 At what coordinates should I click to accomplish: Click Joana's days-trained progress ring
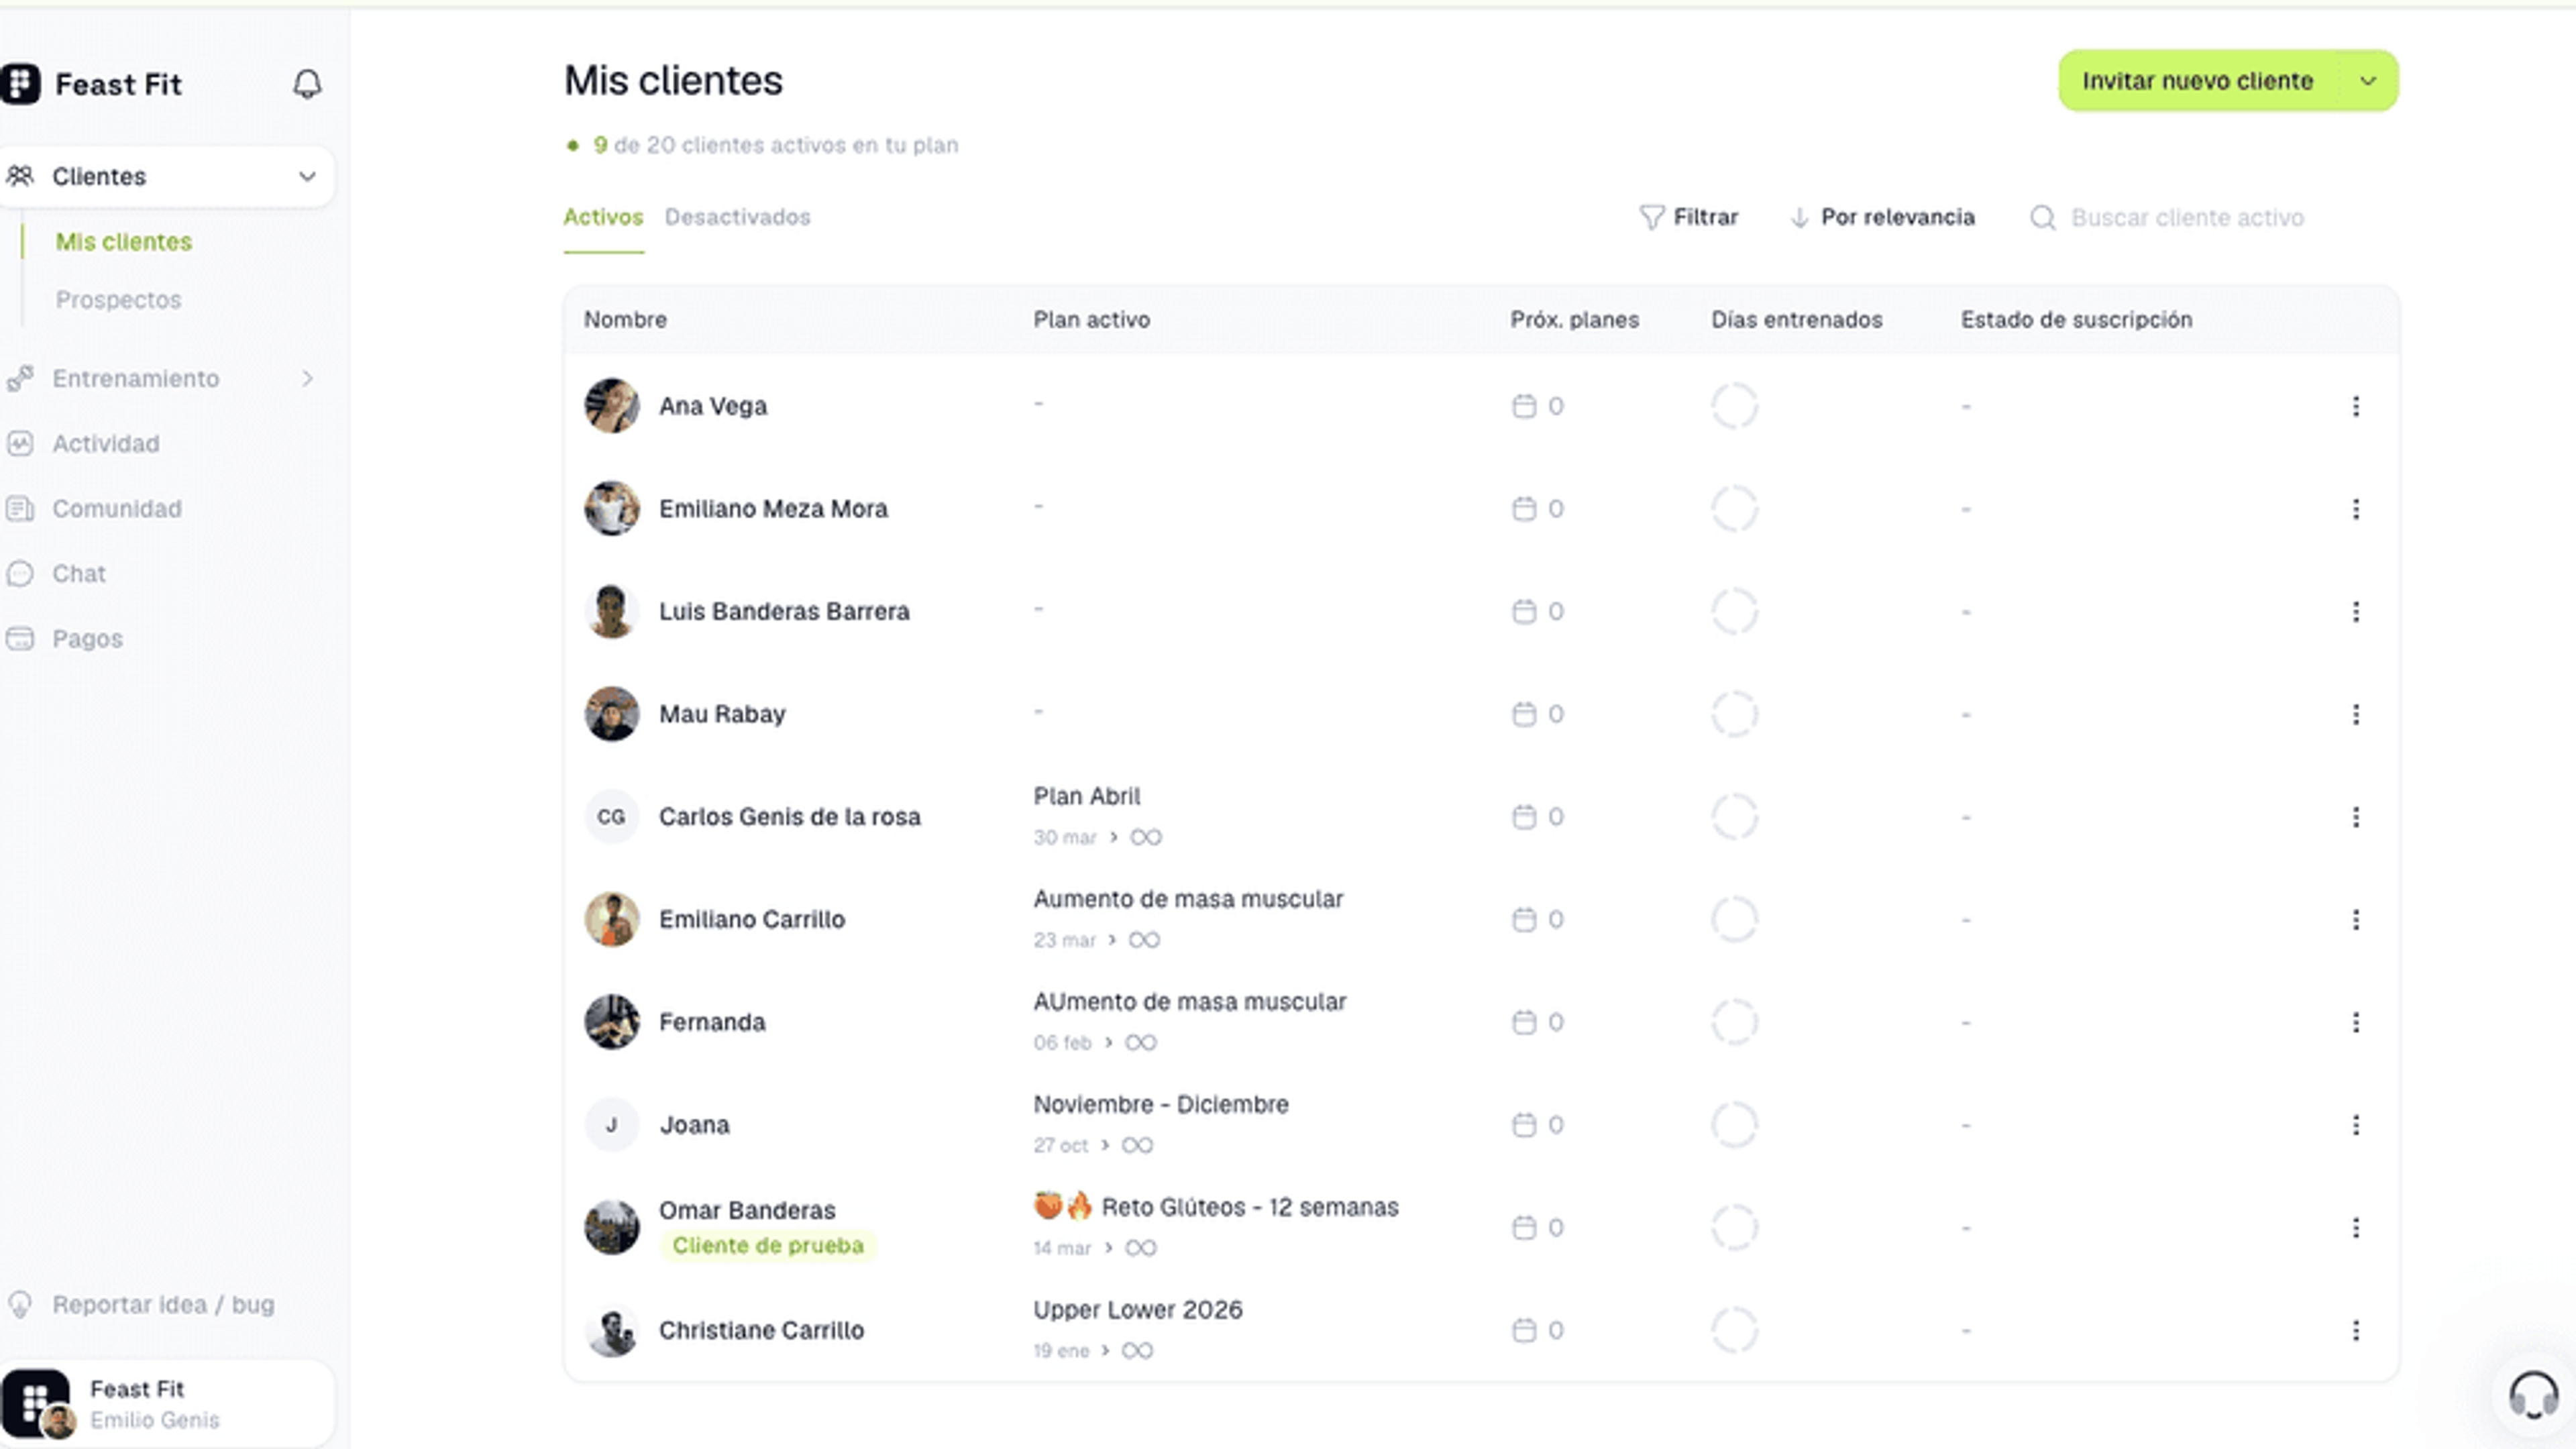(1734, 1125)
